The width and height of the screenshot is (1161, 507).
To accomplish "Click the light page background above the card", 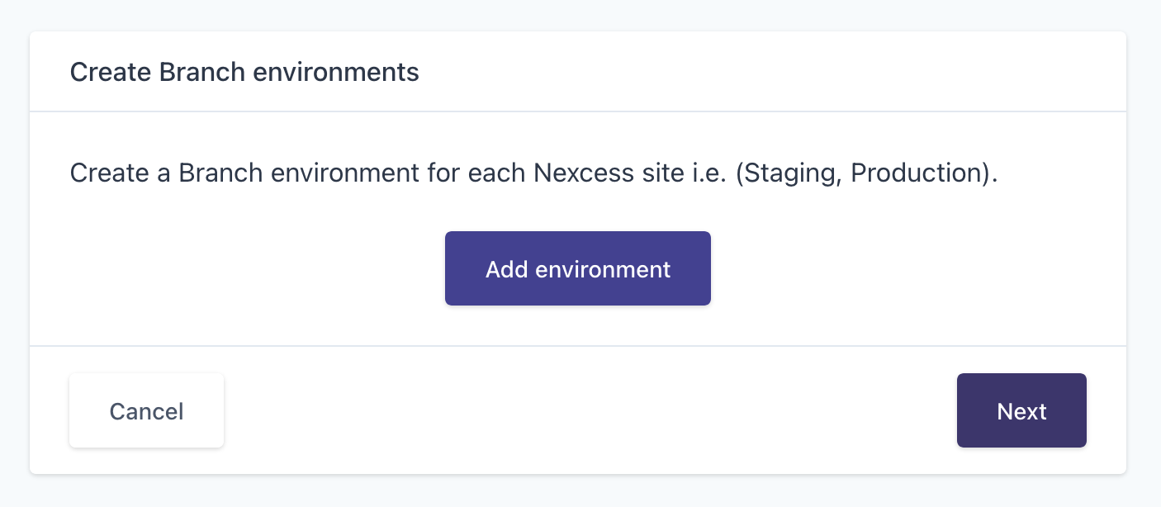I will [x=578, y=15].
